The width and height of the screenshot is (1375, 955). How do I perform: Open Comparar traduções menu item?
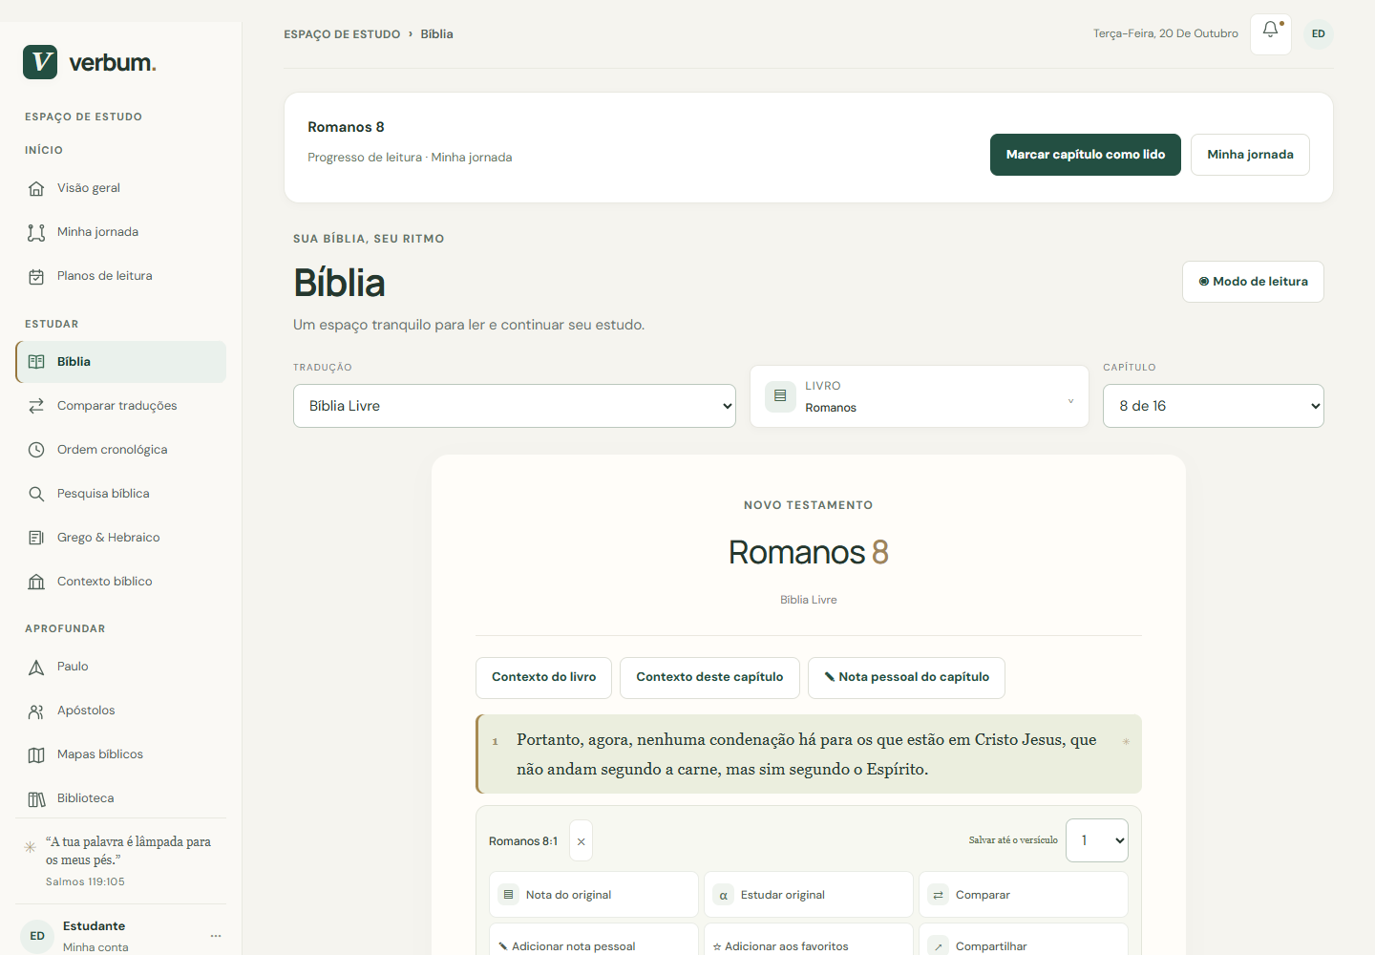pyautogui.click(x=121, y=406)
